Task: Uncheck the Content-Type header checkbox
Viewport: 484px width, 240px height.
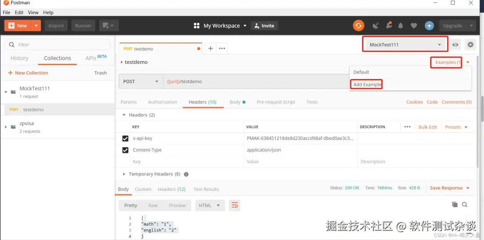Action: pyautogui.click(x=125, y=150)
